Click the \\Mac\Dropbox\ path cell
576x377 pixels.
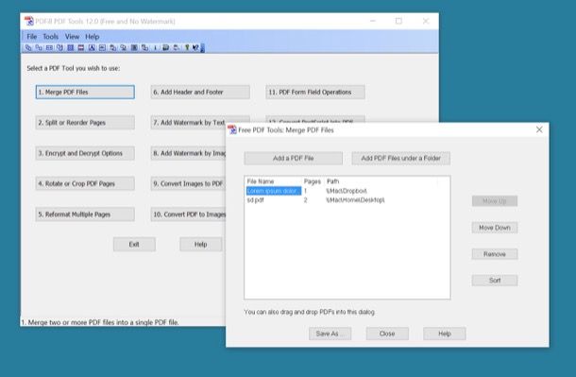(x=347, y=191)
